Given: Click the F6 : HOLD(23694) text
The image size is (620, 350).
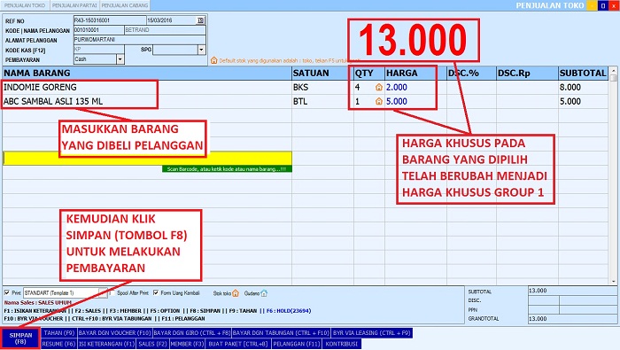Looking at the screenshot, I should tap(289, 311).
